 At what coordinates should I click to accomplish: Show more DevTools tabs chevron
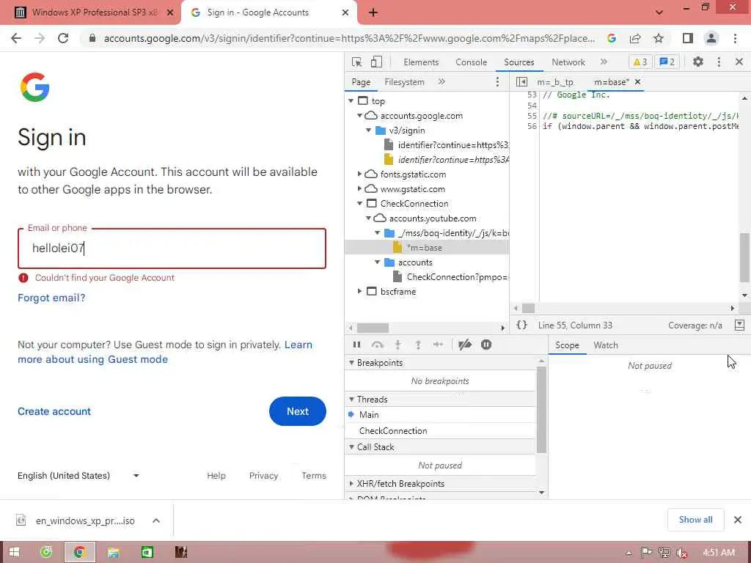pos(604,62)
